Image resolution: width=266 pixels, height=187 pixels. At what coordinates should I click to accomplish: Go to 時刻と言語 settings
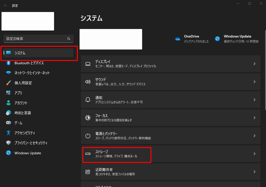23,113
